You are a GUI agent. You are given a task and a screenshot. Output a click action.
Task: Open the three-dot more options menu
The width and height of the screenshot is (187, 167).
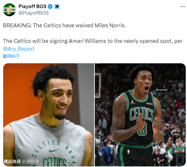tap(182, 6)
